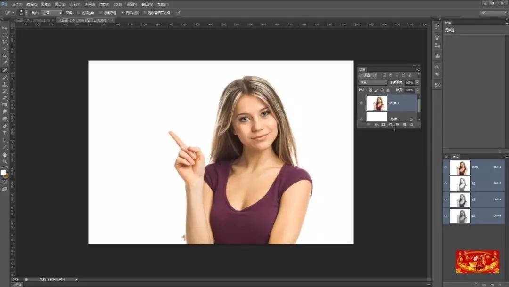
Task: Click Add layer style fx icon
Action: [376, 125]
